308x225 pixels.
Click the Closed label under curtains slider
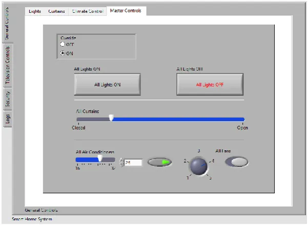click(78, 128)
